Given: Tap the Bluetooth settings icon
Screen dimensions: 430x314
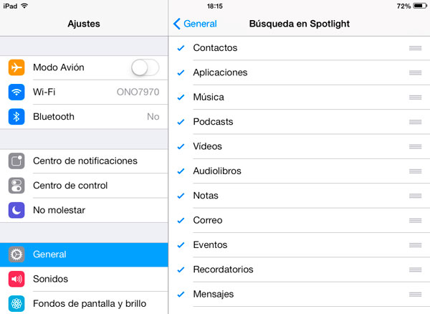Looking at the screenshot, I should tap(16, 117).
